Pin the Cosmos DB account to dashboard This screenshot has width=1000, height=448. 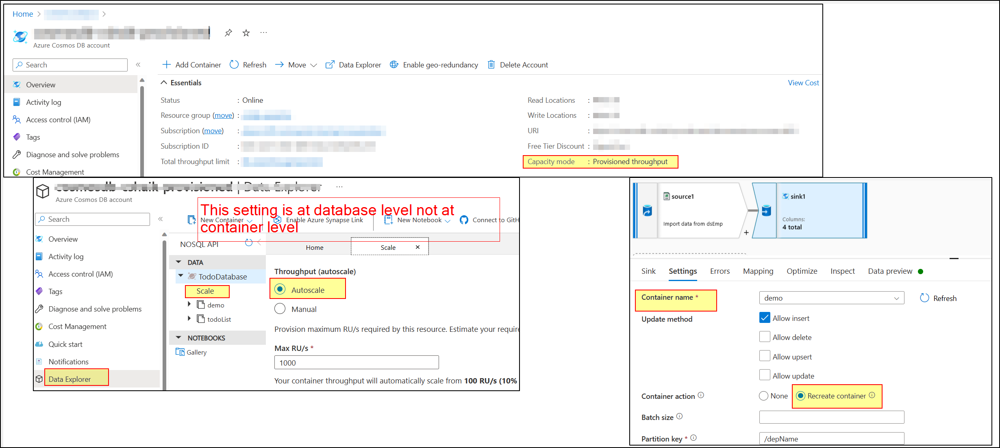click(x=228, y=32)
